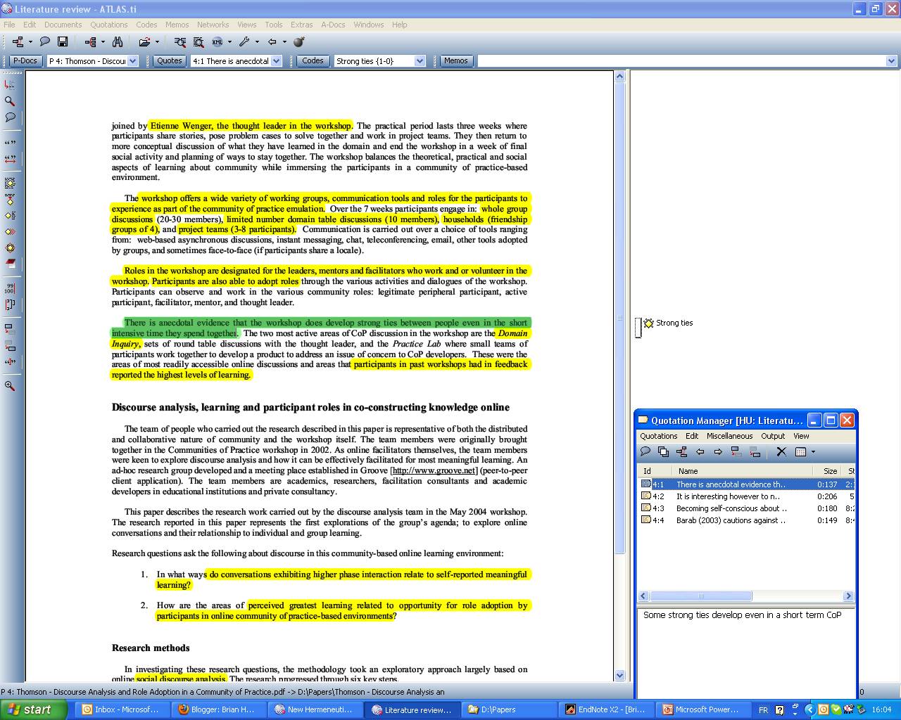Viewport: 901px width, 720px height.
Task: Click the Memos button
Action: pyautogui.click(x=455, y=61)
